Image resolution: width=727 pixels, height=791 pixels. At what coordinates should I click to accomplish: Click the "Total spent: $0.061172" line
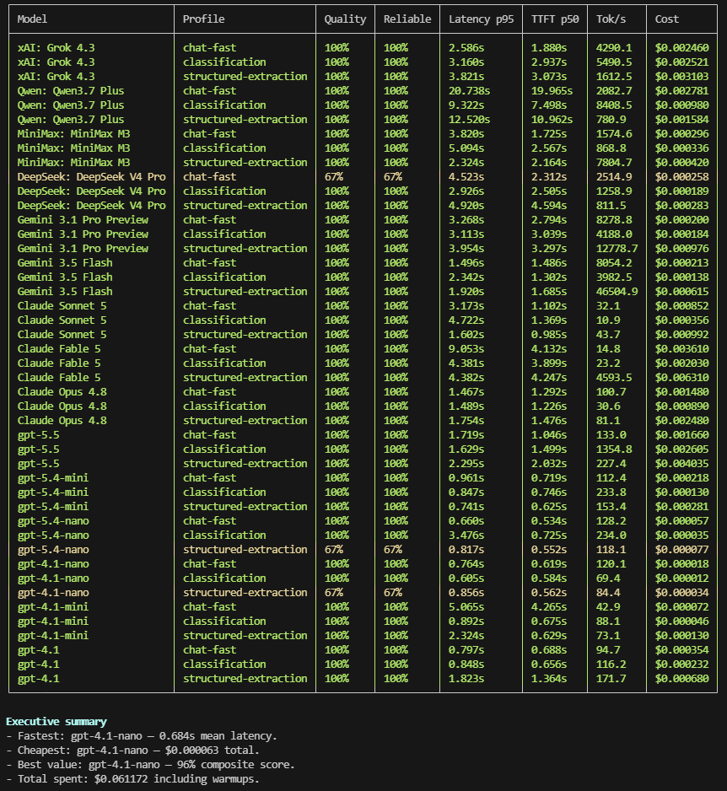click(132, 779)
